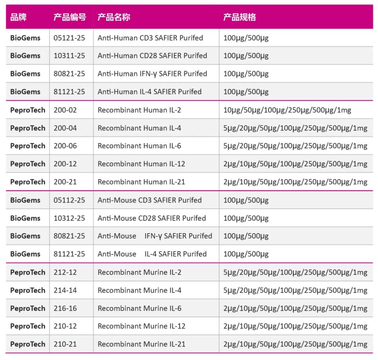Select the Recombinant Murine IL-21 product name
This screenshot has width=378, height=360.
click(x=141, y=344)
